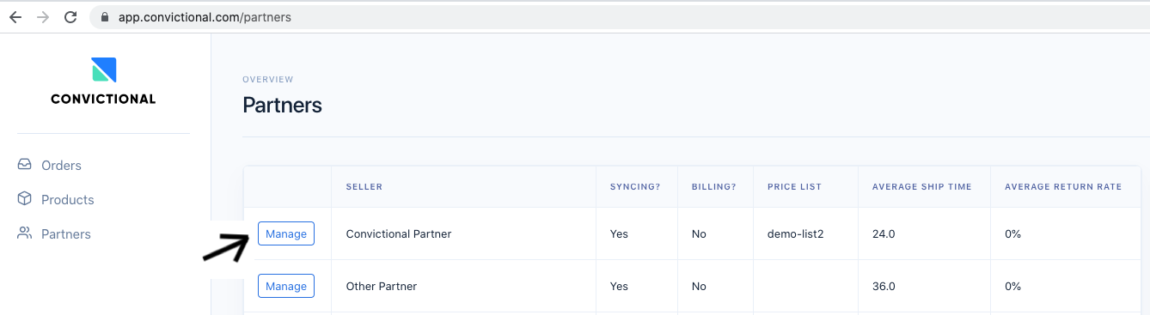Manage the Convictional Partner seller
The image size is (1150, 315).
[286, 233]
